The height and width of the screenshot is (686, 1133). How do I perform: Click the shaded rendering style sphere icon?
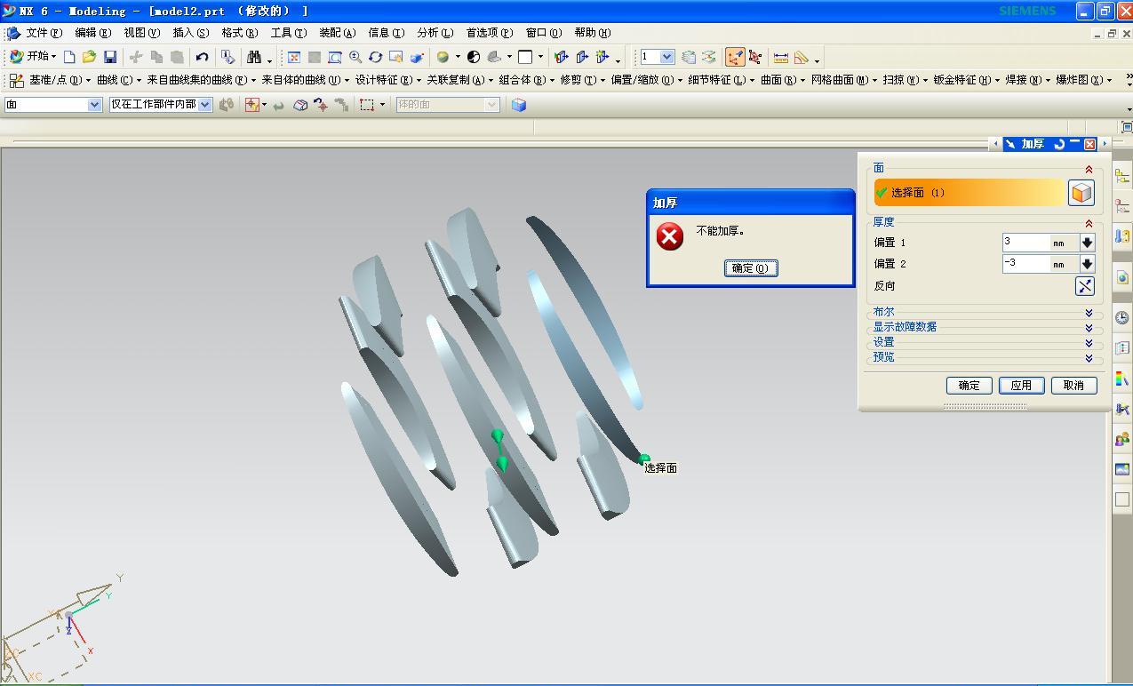[443, 57]
